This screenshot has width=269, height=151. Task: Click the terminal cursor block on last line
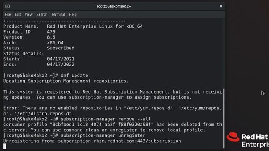click(5, 146)
